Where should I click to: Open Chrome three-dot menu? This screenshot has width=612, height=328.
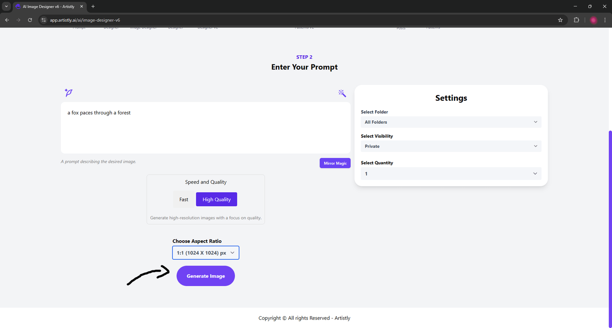coord(605,20)
